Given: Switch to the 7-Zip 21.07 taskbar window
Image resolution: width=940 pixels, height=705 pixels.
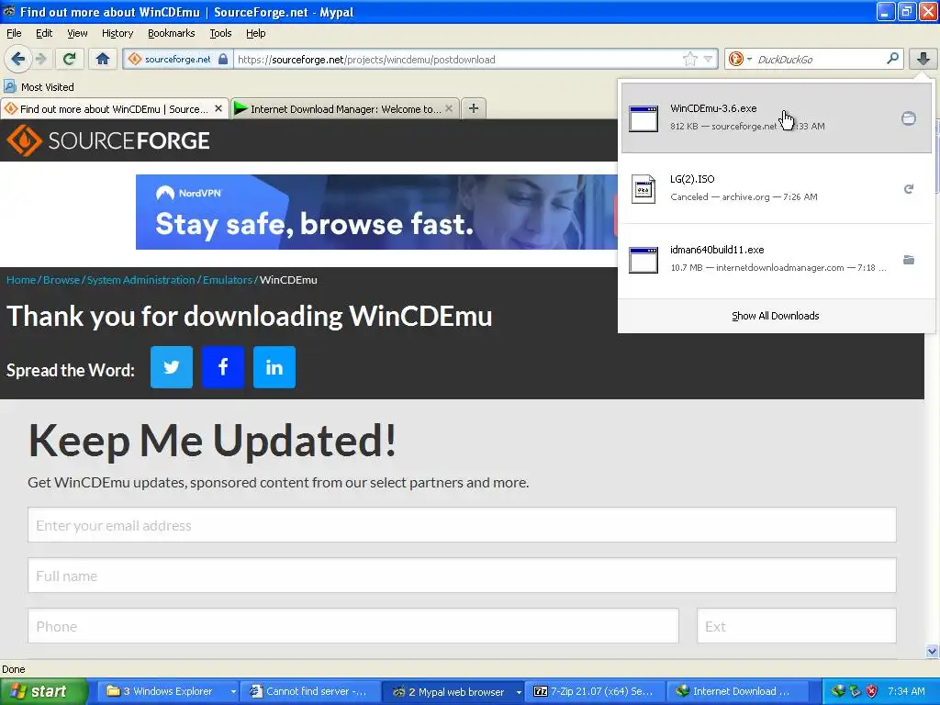Looking at the screenshot, I should pyautogui.click(x=596, y=691).
